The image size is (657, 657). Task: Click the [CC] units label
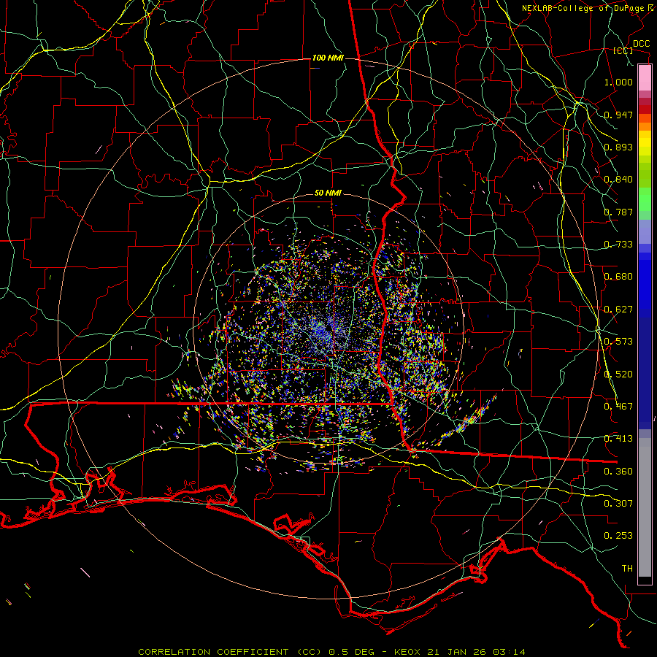pos(623,50)
